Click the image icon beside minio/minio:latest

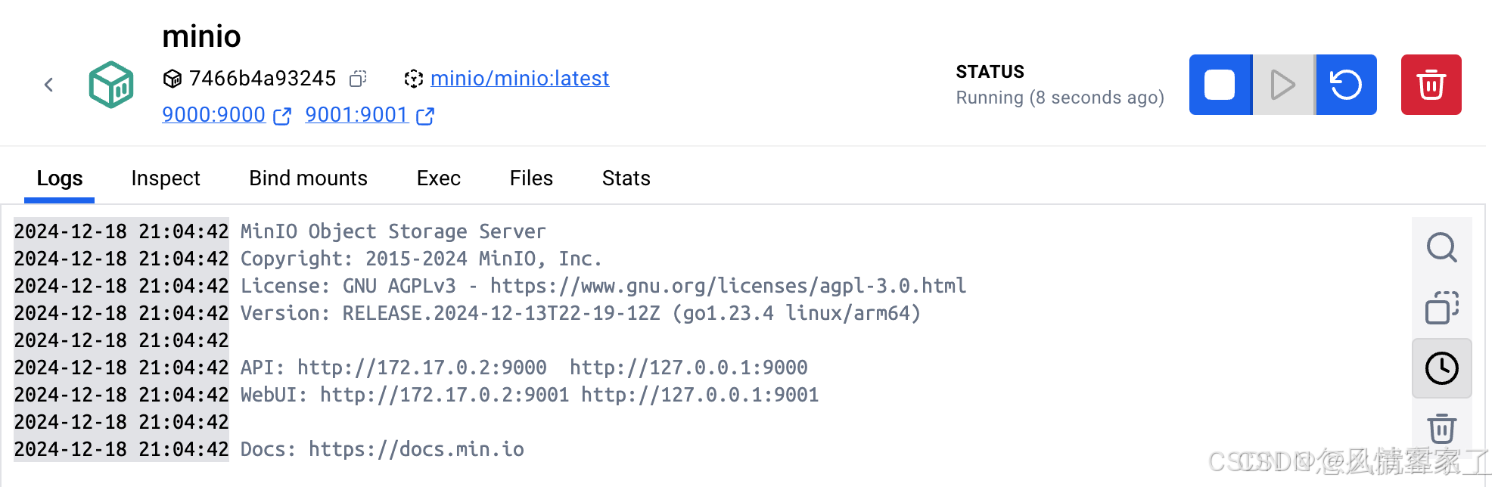(414, 79)
